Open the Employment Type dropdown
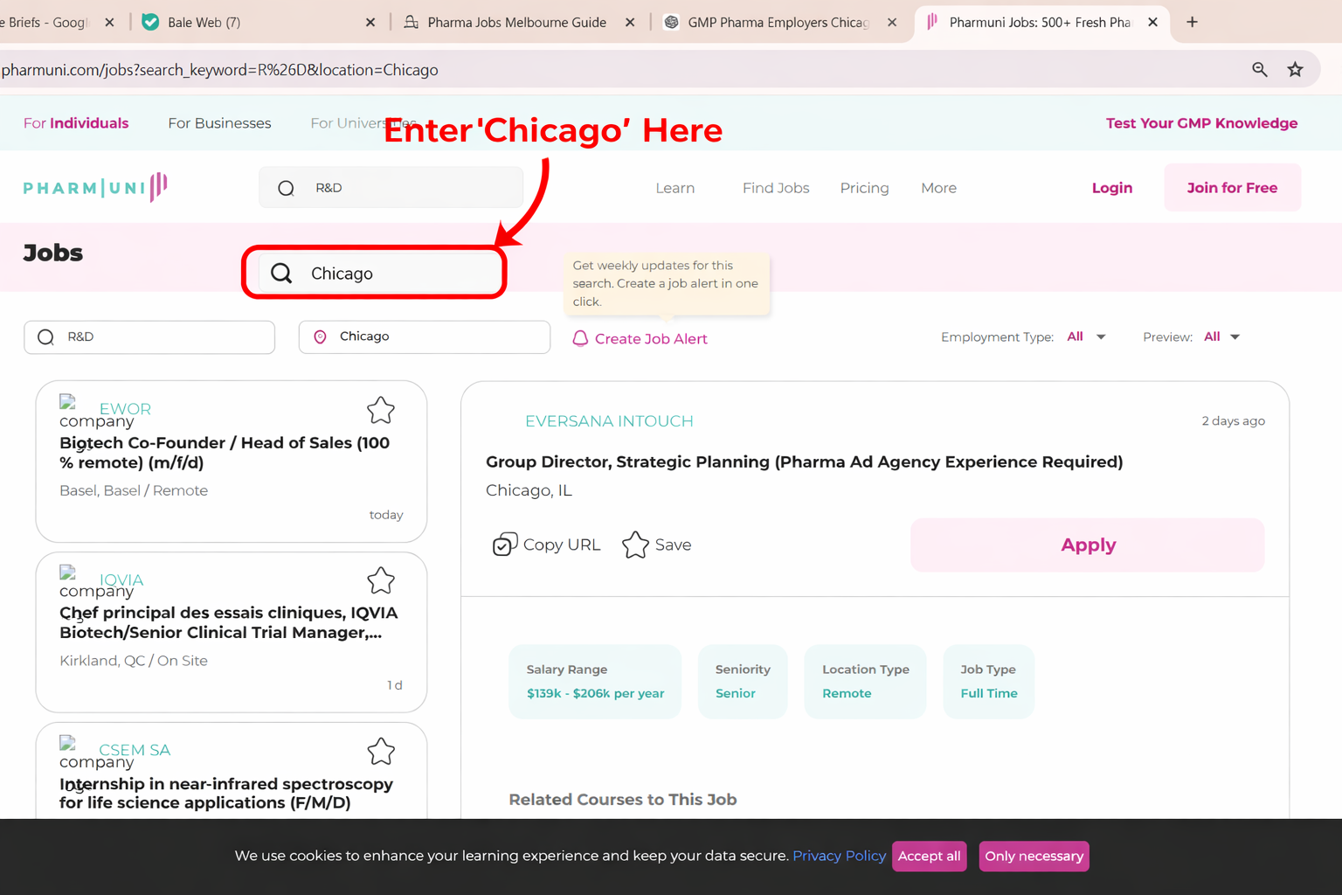1342x895 pixels. point(1086,337)
